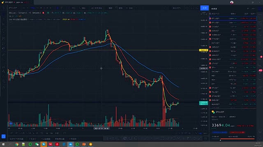Toggle the percent scale option near time axis
Screen dimensions: 263x147
pos(196,133)
